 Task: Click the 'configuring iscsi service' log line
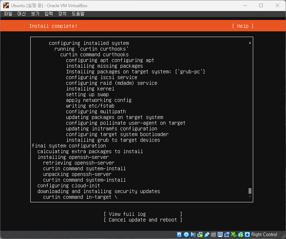(x=101, y=77)
